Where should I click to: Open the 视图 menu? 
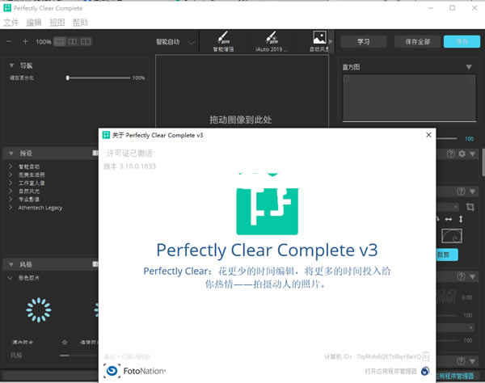(x=57, y=23)
